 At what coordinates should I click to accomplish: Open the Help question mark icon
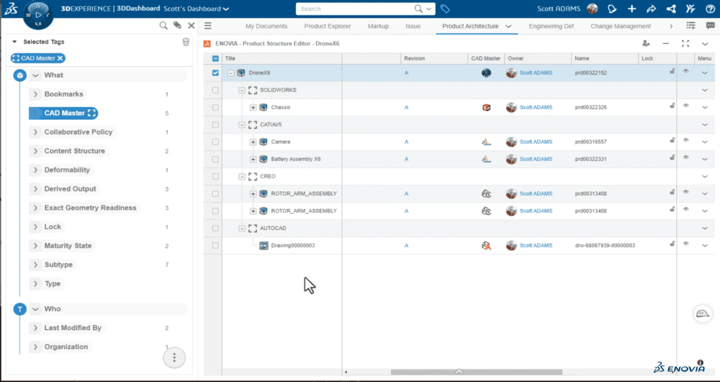(710, 8)
